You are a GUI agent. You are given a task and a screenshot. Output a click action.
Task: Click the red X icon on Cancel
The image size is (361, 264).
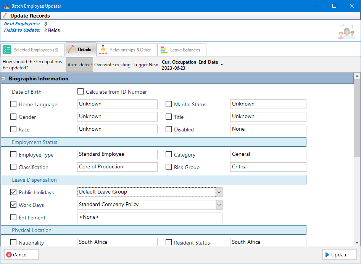pyautogui.click(x=9, y=254)
